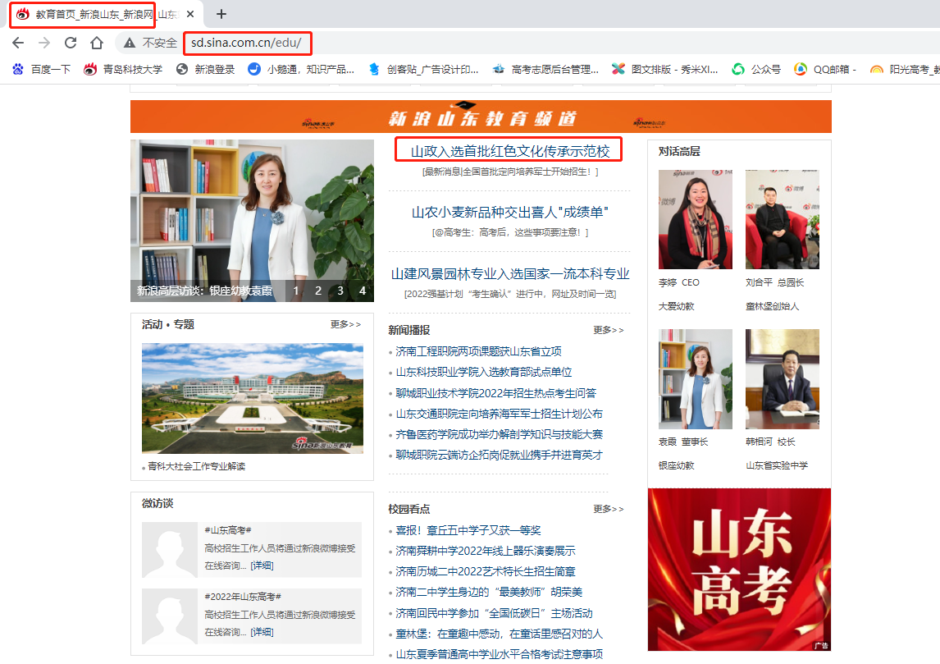This screenshot has height=664, width=940.
Task: Click 详细 under #山东高考# entry
Action: coord(262,566)
